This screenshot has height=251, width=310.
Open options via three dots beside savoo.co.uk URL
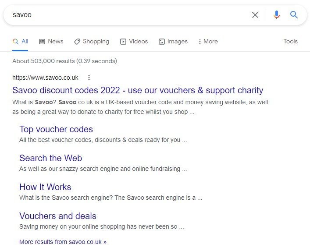[89, 78]
